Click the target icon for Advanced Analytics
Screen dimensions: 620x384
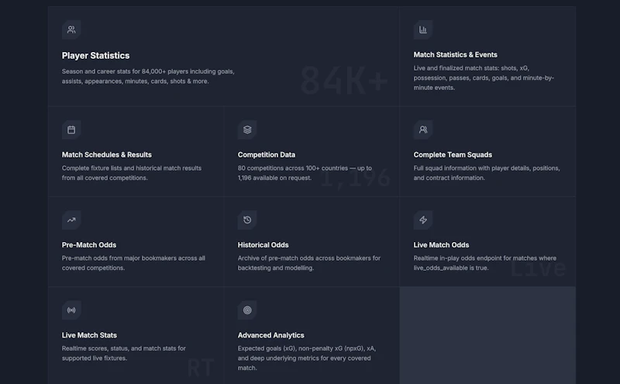click(247, 310)
